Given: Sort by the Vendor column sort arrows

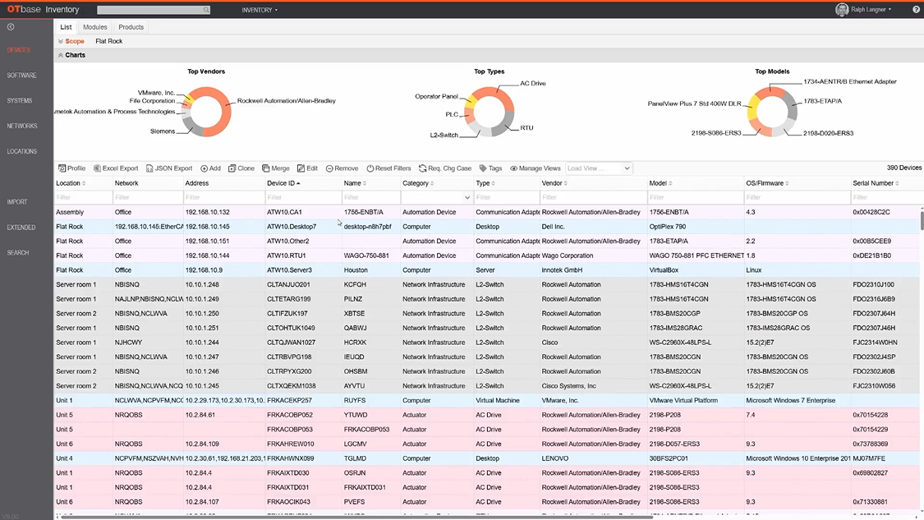Looking at the screenshot, I should pos(566,183).
